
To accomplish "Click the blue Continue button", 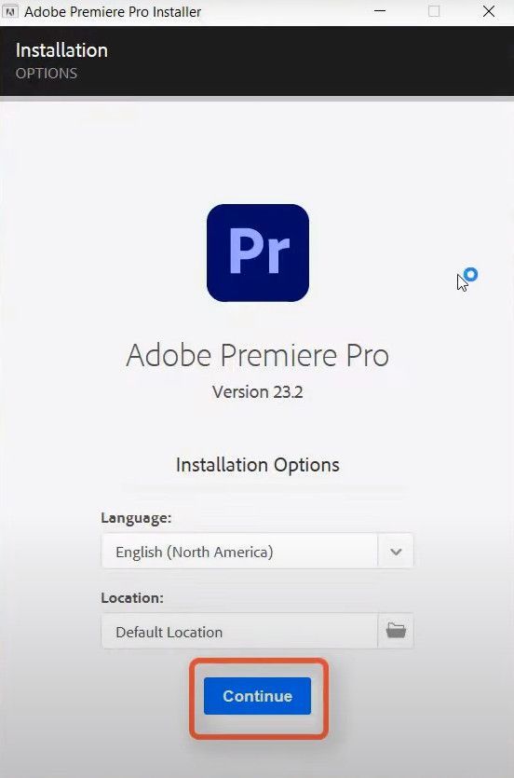I will (257, 696).
